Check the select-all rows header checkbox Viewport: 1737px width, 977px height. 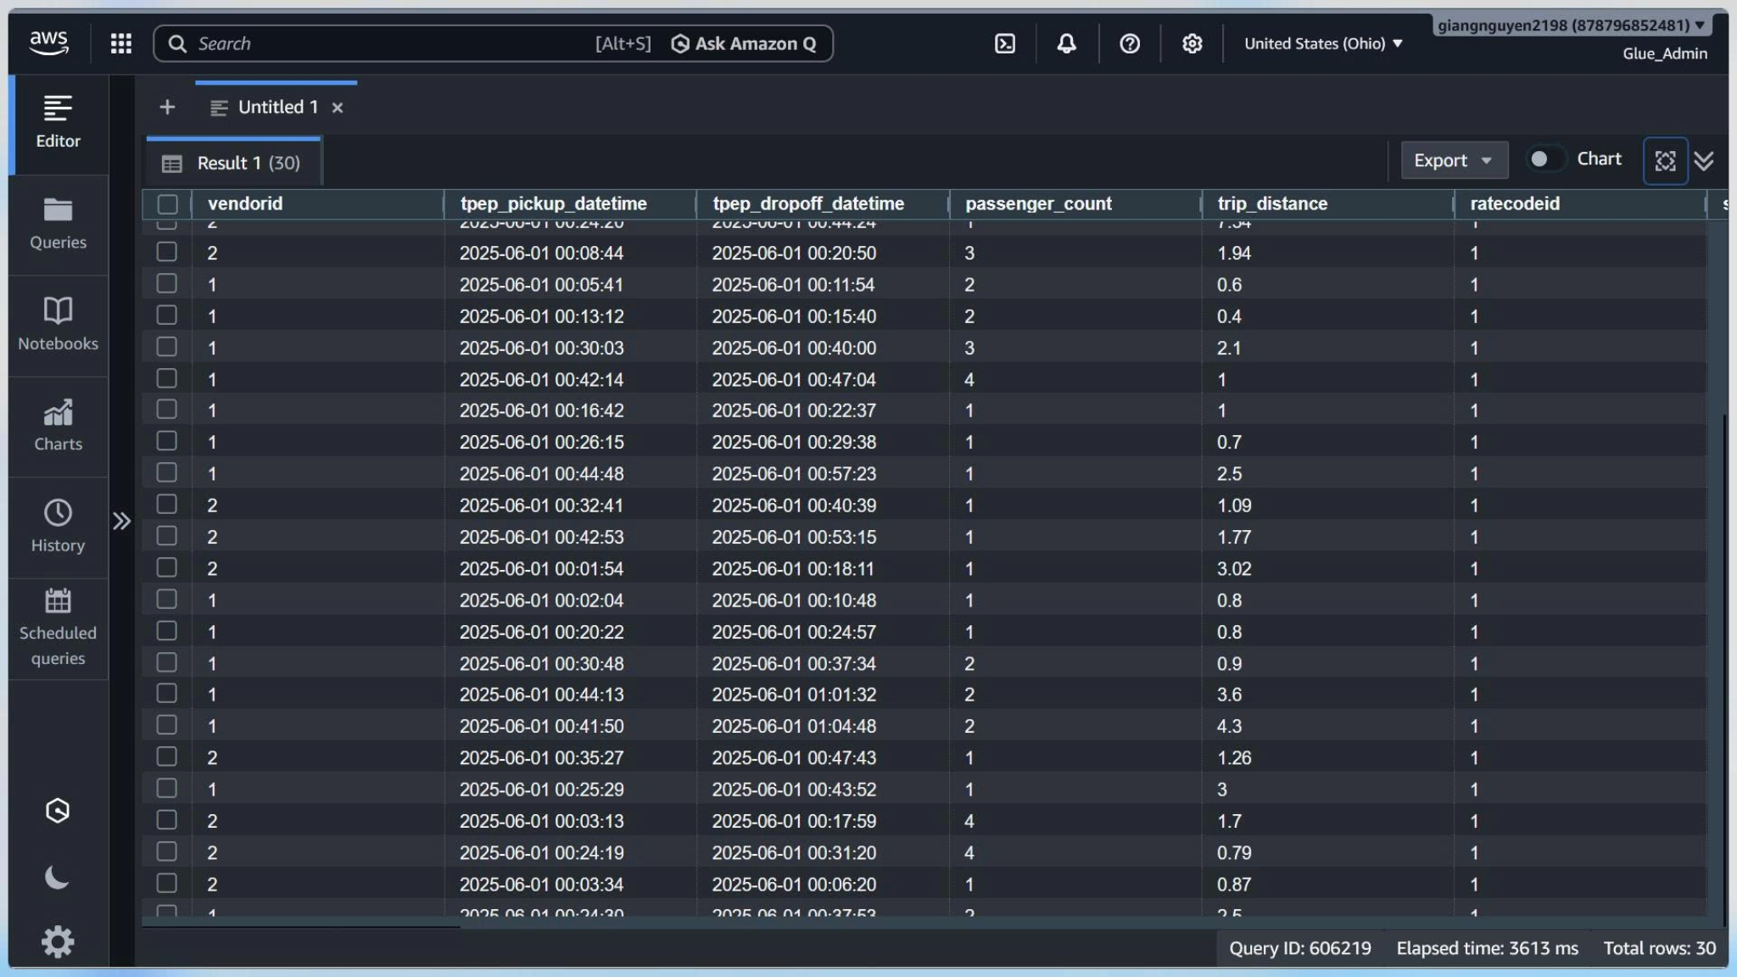[167, 204]
